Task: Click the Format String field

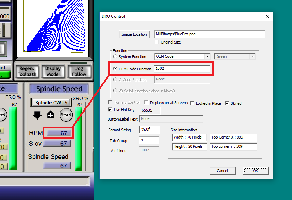Action: 149,130
